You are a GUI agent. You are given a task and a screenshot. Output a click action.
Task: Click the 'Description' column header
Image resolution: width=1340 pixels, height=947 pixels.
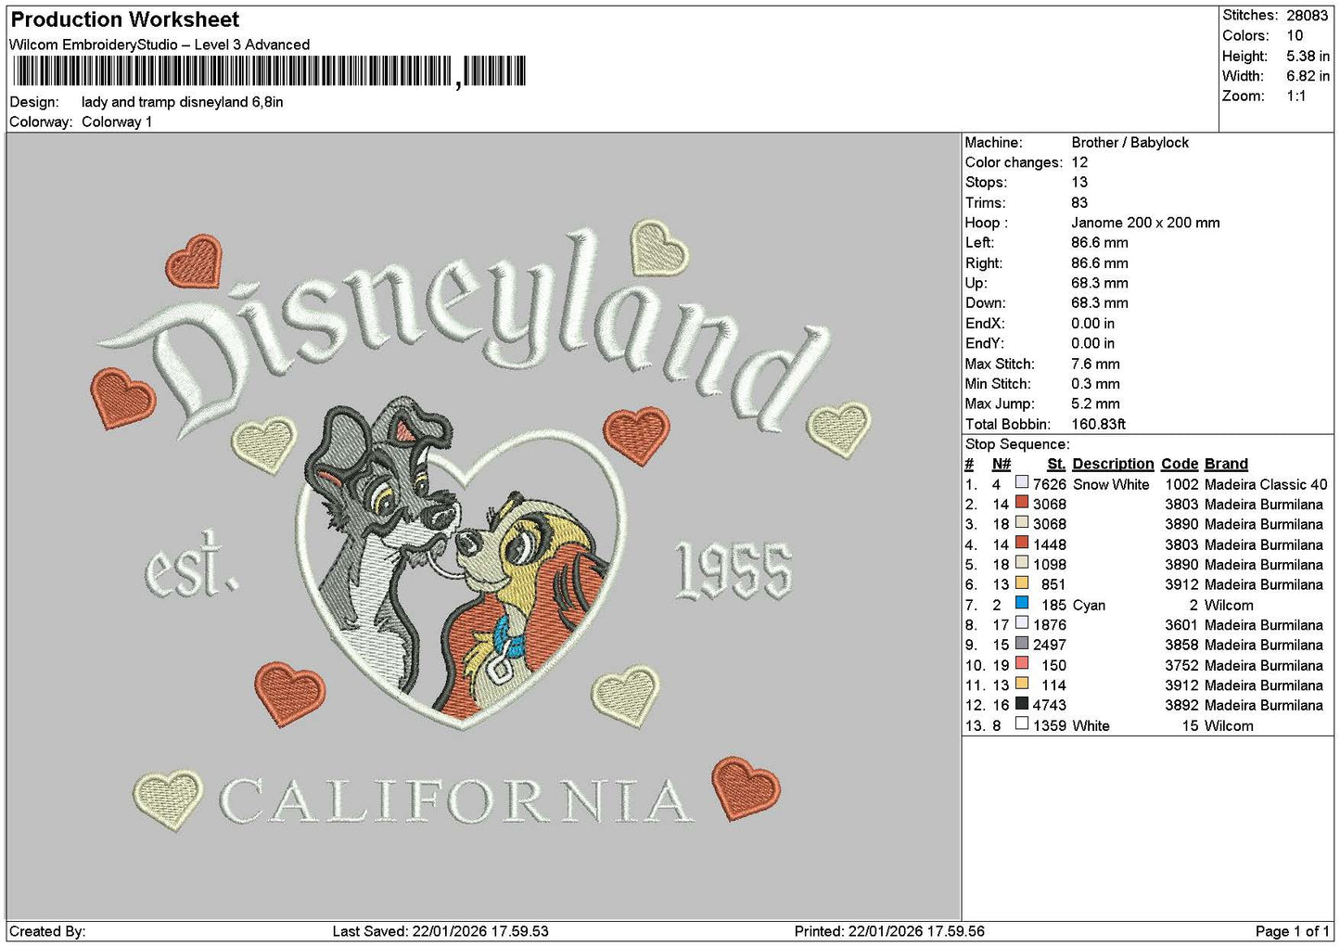click(1113, 464)
